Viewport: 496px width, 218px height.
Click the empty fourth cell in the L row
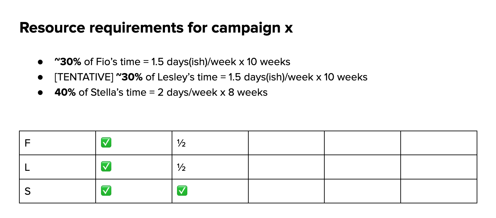286,167
